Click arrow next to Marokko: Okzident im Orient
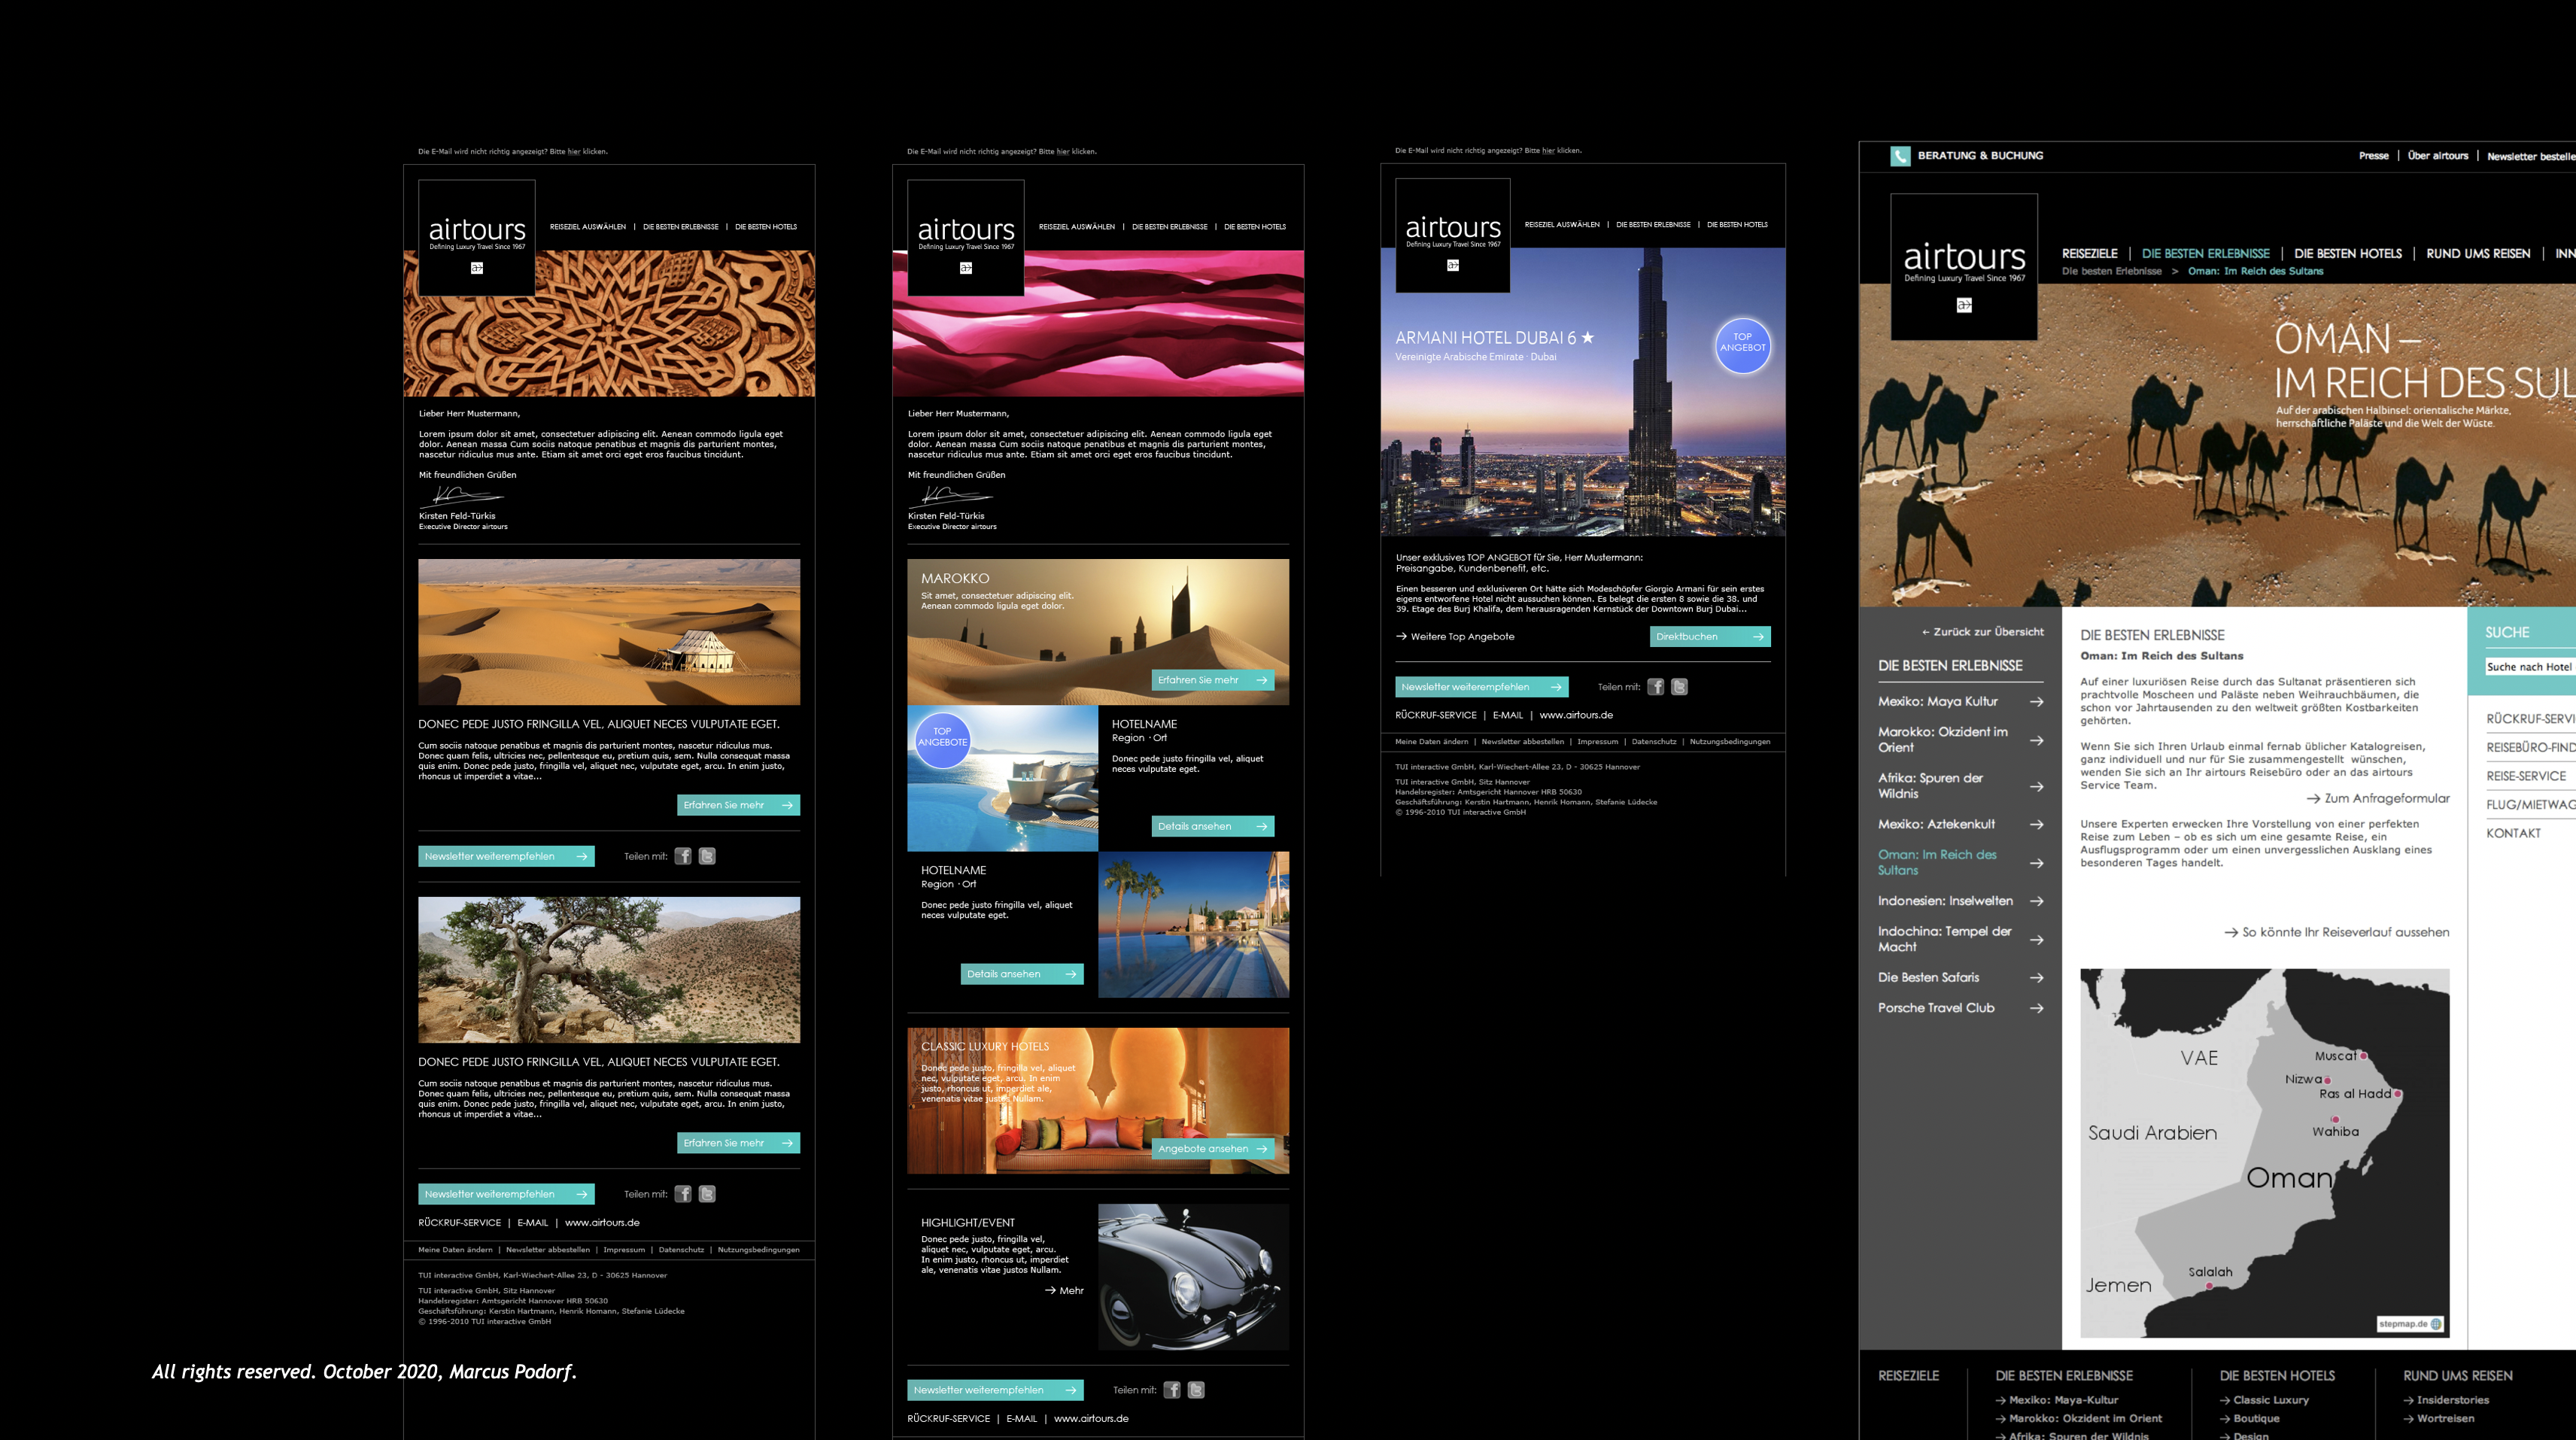The width and height of the screenshot is (2576, 1440). [2036, 741]
